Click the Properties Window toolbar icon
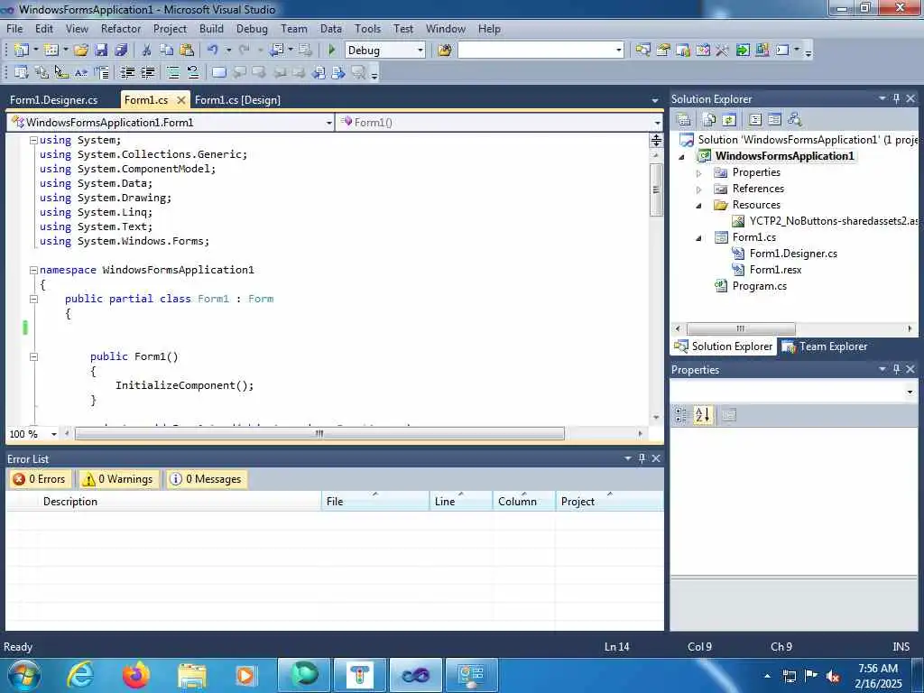924x693 pixels. 663,51
